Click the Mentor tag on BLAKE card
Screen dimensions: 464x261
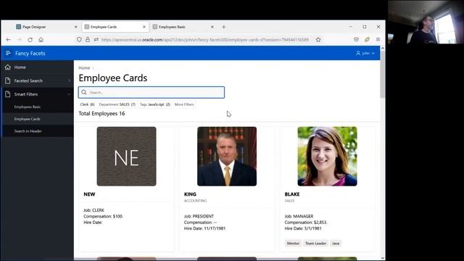(x=293, y=244)
